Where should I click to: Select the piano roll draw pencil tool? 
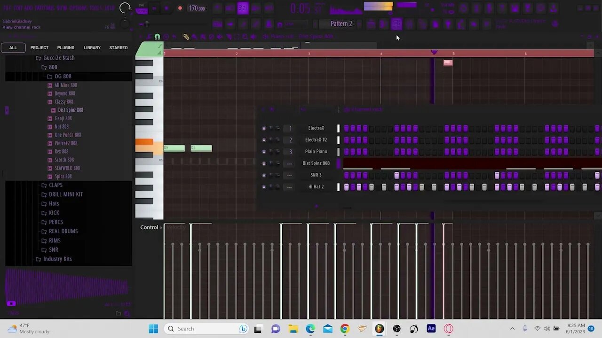click(186, 37)
